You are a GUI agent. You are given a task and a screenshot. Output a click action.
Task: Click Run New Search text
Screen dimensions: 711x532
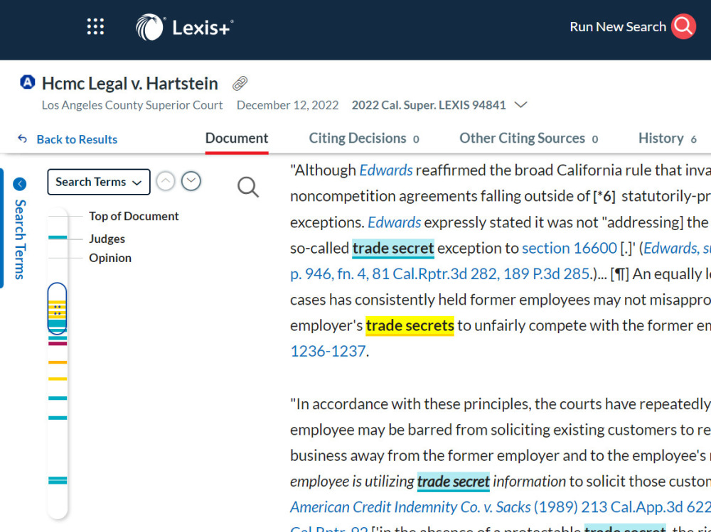pyautogui.click(x=618, y=27)
